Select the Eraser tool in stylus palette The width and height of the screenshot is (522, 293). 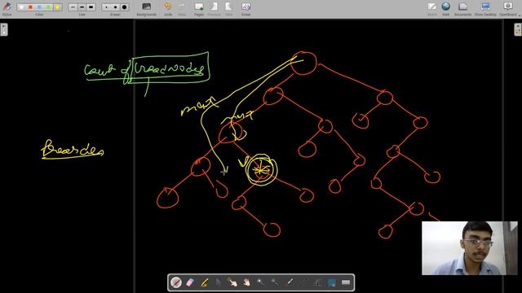[190, 282]
